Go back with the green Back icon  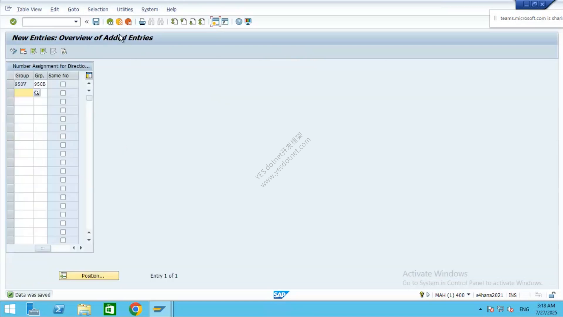110,22
